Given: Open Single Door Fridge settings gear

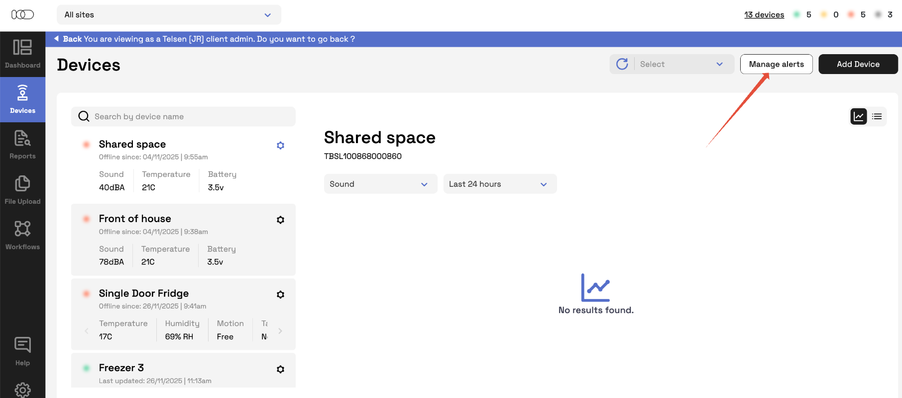Looking at the screenshot, I should click(x=280, y=295).
